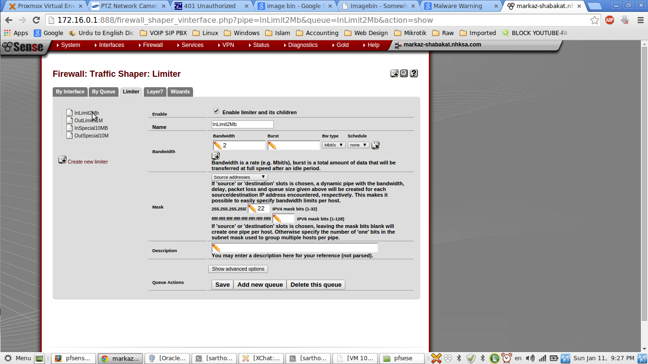This screenshot has width=648, height=364.
Task: Open the Source addresses mask dropdown
Action: click(x=240, y=177)
